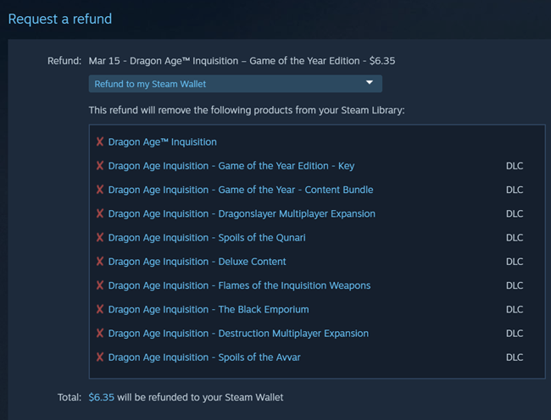Screen dimensions: 551x420
Task: Click red X next to Spoils of the Avvar
Action: coord(100,357)
